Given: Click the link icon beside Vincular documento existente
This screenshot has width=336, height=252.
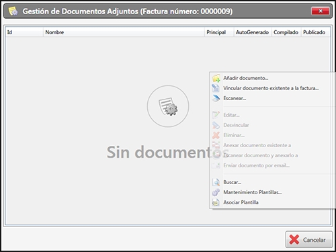Looking at the screenshot, I should point(216,88).
